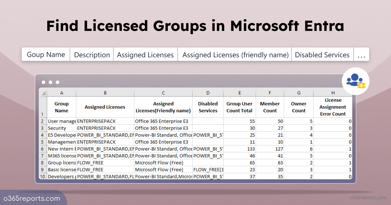Open o365reports.com link at bottom left
The height and width of the screenshot is (205, 391).
(32, 198)
